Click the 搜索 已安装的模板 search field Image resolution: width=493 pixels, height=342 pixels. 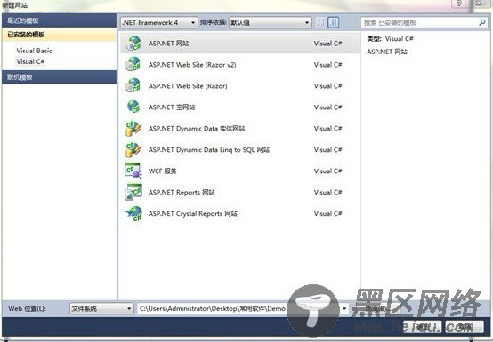[420, 22]
